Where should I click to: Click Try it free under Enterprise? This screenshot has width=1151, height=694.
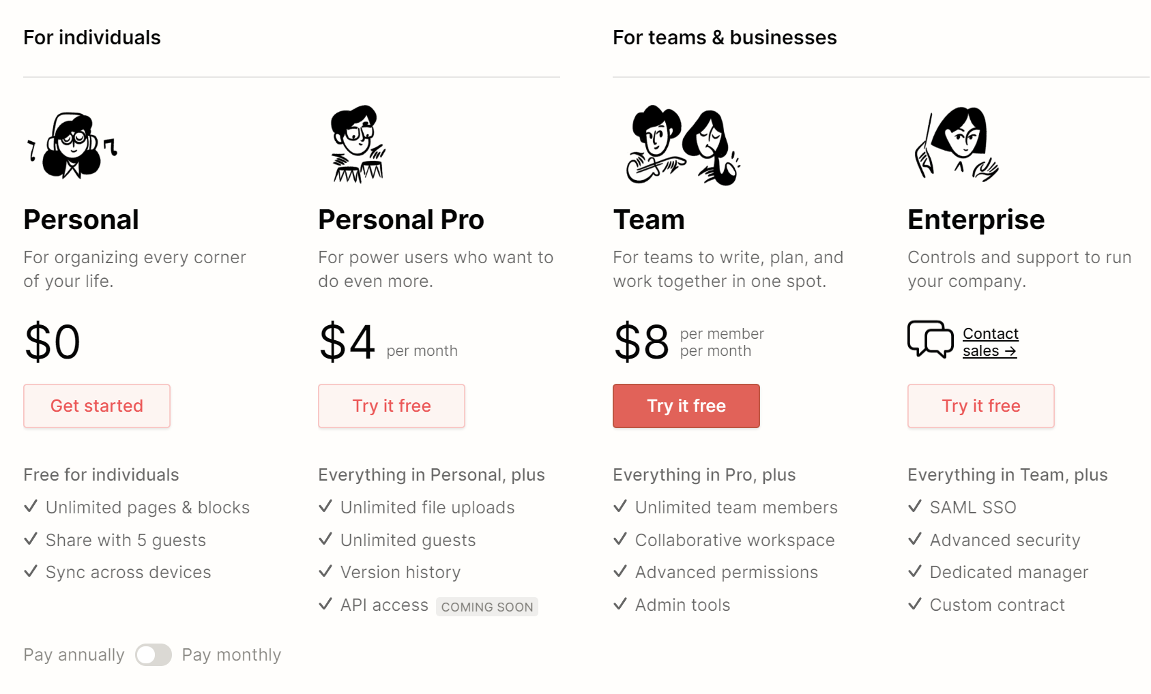(981, 406)
